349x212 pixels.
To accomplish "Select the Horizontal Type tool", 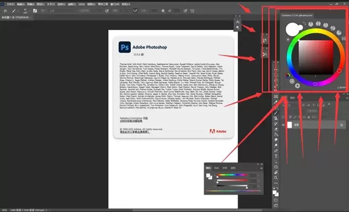I will [x=276, y=156].
